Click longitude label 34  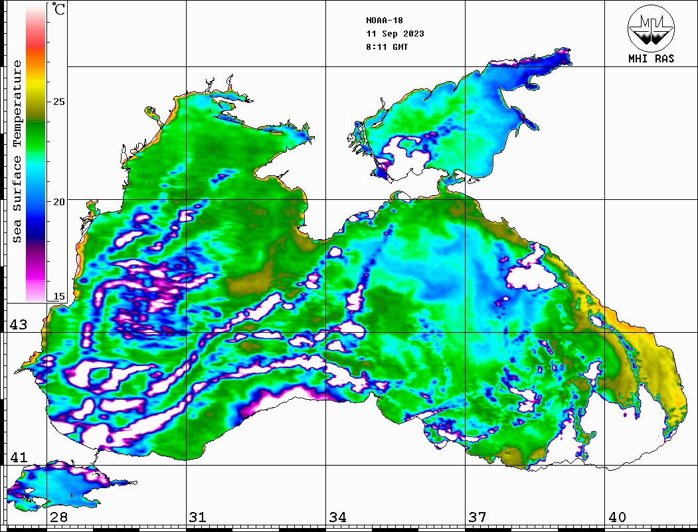(x=338, y=517)
